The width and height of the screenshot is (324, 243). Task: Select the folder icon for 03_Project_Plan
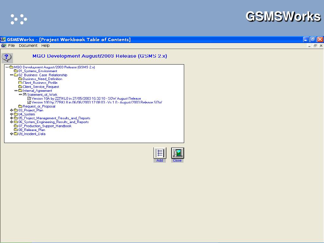[16, 110]
